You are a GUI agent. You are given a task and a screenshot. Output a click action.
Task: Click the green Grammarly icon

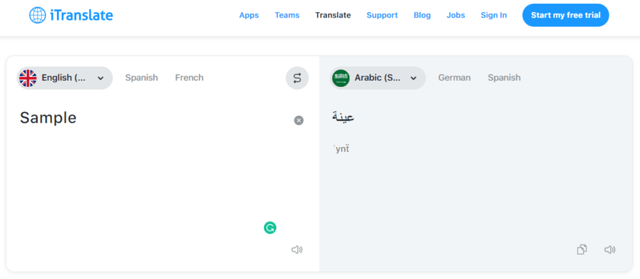270,228
